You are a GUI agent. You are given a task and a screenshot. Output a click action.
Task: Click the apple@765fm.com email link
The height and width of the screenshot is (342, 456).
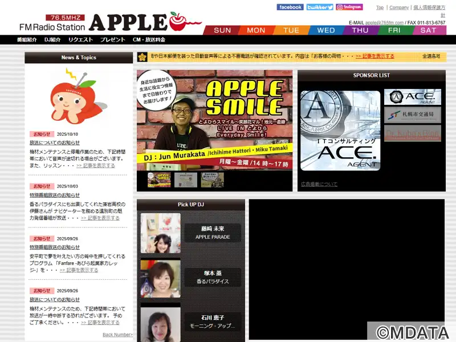coord(384,23)
